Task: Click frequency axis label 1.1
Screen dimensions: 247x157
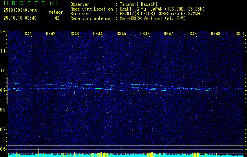Action: click(x=3, y=51)
